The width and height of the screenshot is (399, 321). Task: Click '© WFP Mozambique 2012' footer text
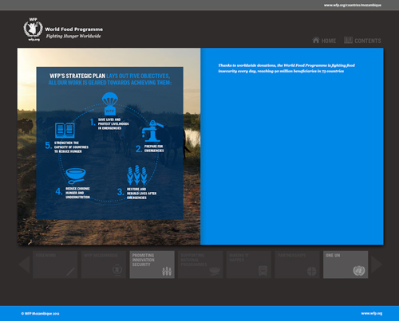(x=40, y=314)
